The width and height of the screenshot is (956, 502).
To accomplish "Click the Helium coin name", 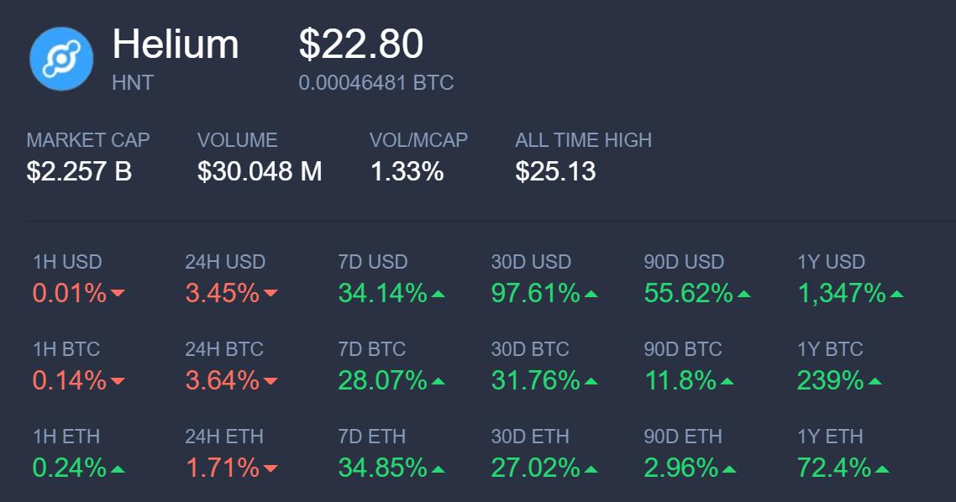I will pos(176,44).
